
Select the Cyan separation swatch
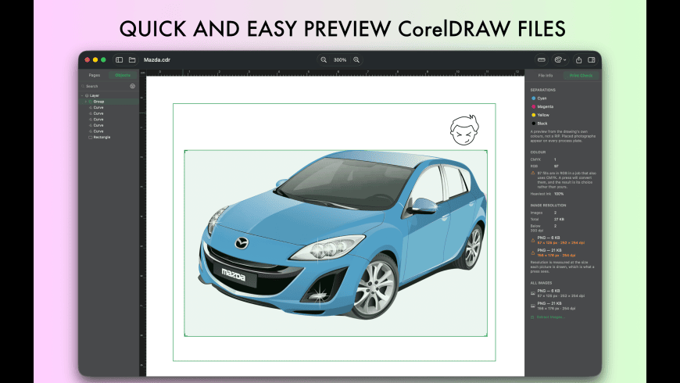pyautogui.click(x=533, y=98)
